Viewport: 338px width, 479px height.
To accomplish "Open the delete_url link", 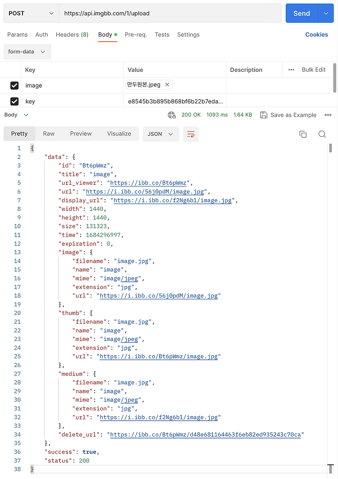I will click(206, 434).
